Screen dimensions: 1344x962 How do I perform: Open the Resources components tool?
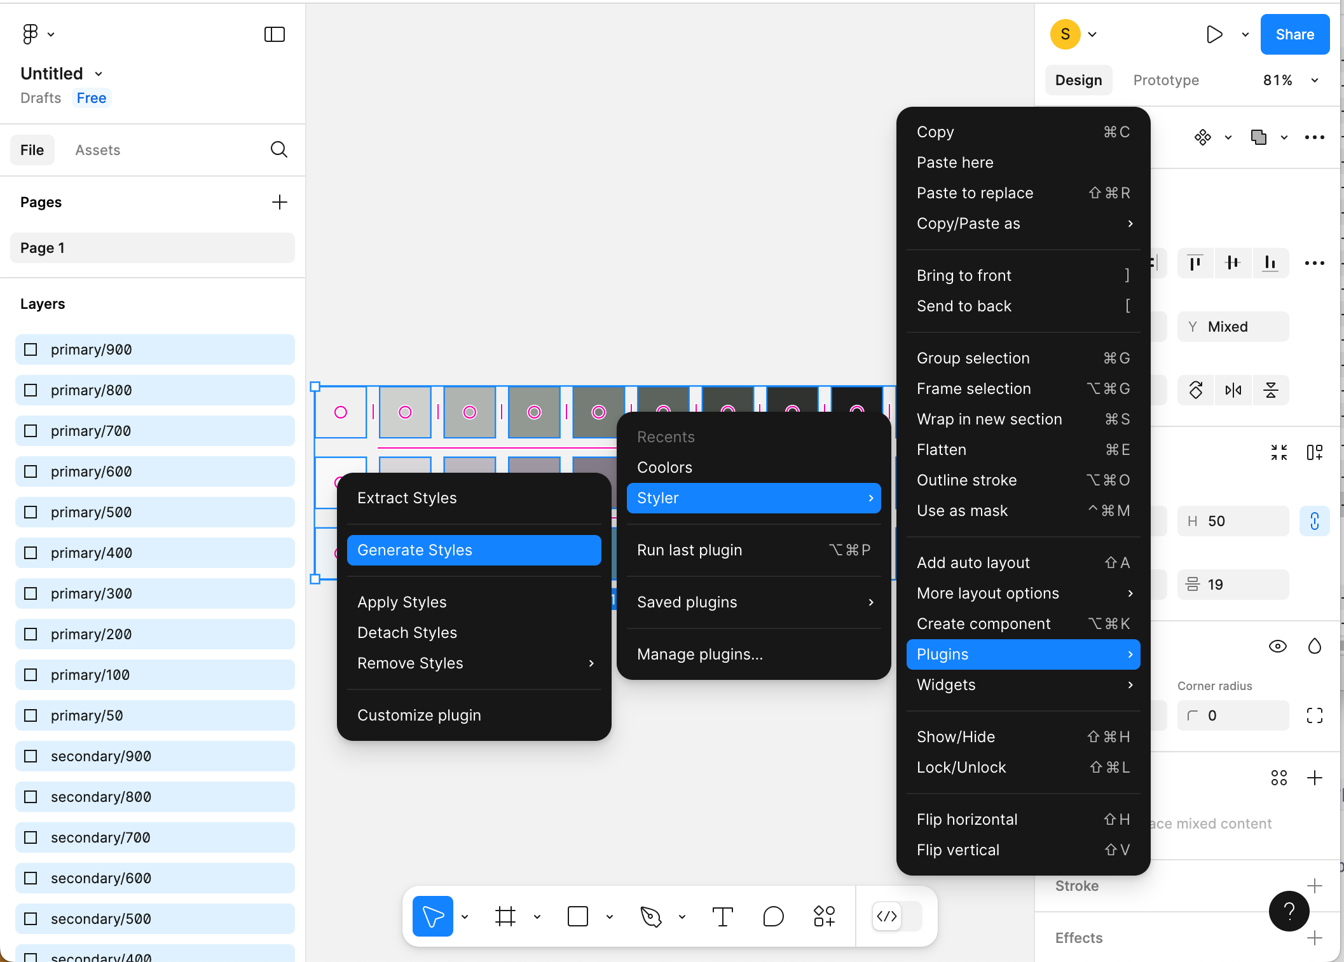pos(824,916)
